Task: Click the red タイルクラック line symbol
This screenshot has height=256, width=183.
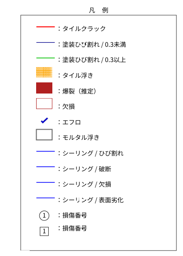Action: [45, 27]
